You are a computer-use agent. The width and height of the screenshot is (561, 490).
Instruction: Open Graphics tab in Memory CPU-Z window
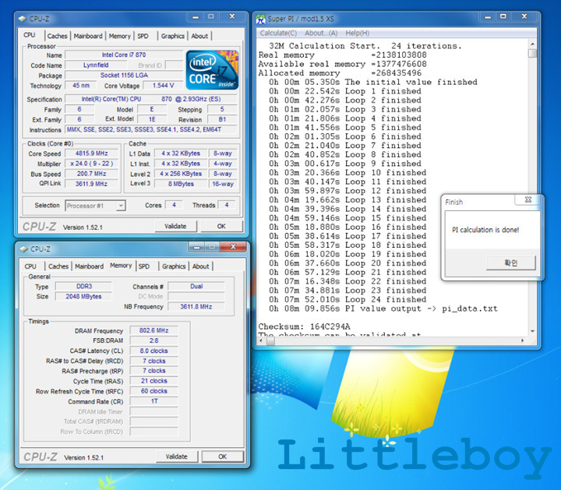coord(174,266)
